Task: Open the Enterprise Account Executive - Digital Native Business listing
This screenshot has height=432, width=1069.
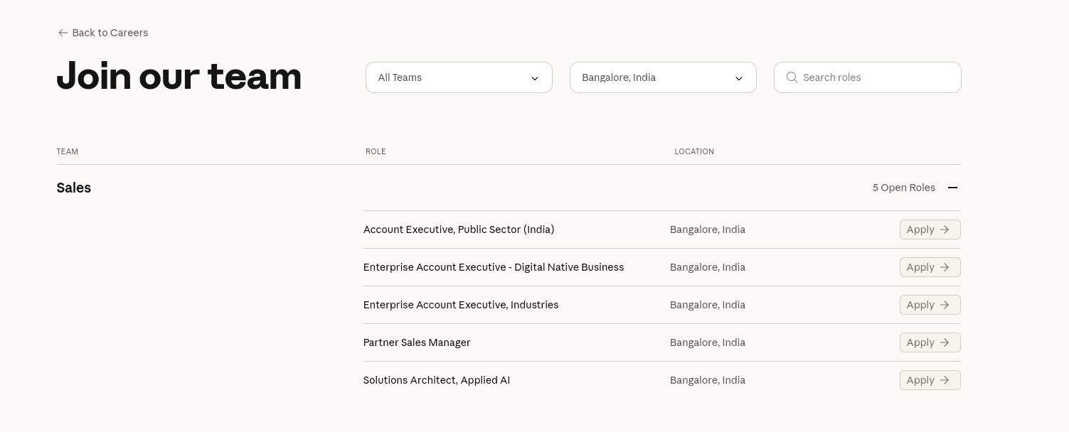Action: click(493, 267)
